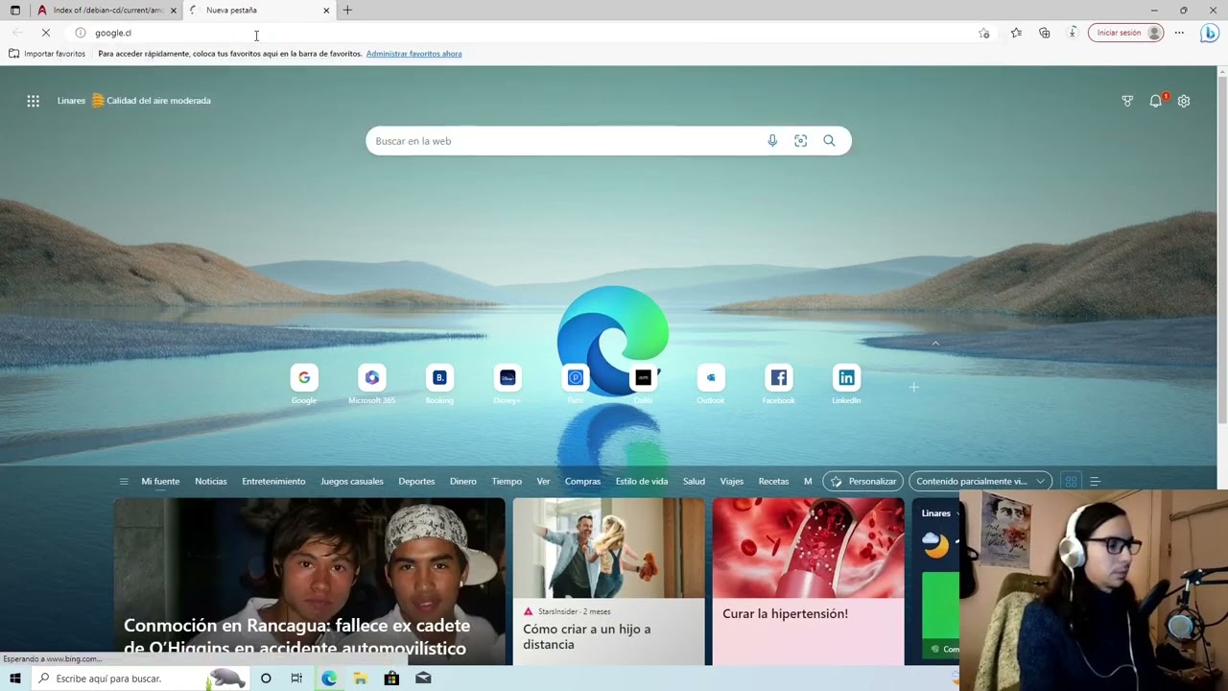The image size is (1228, 691).
Task: Open the Facebook quick link tile
Action: point(779,378)
